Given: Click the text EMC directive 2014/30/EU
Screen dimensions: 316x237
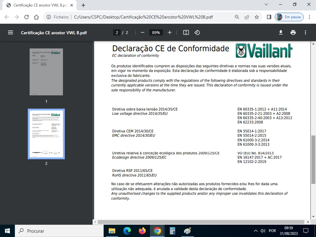Looking at the screenshot, I should click(x=134, y=135).
